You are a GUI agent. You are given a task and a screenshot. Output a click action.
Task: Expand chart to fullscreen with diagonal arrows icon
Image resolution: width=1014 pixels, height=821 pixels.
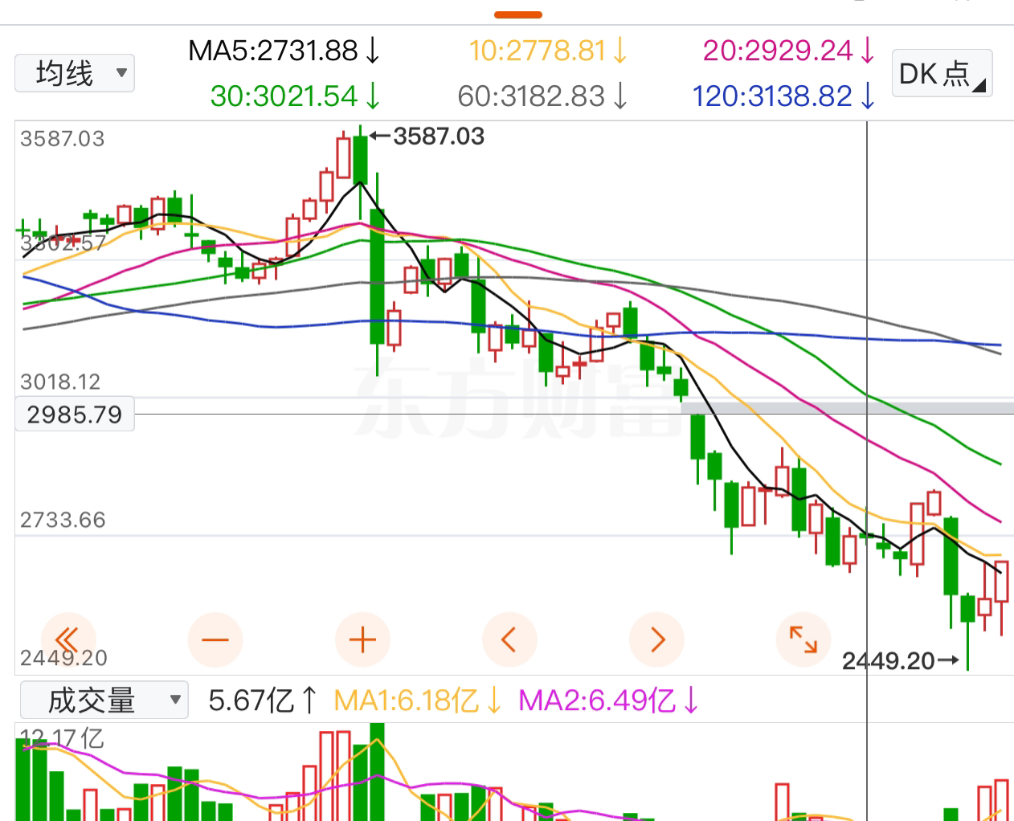pos(803,640)
